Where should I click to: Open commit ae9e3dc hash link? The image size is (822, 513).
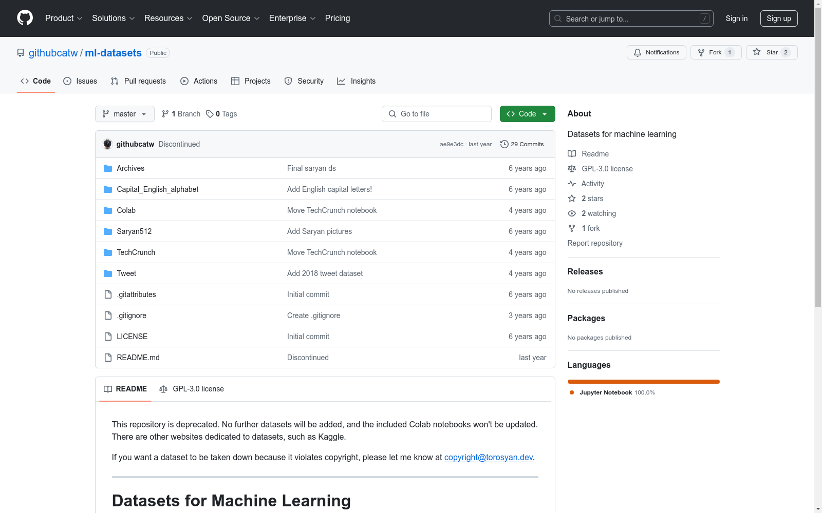(452, 144)
